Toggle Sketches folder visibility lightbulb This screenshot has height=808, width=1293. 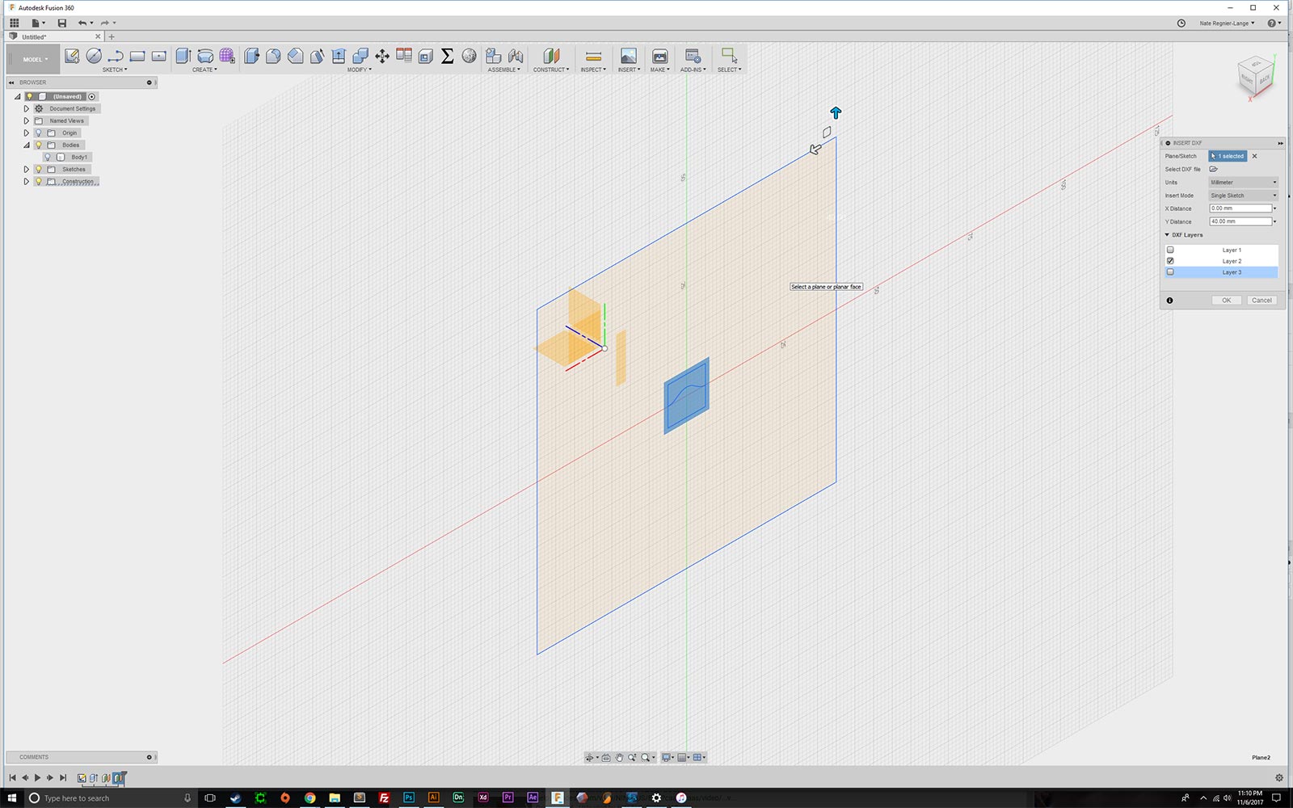click(38, 169)
